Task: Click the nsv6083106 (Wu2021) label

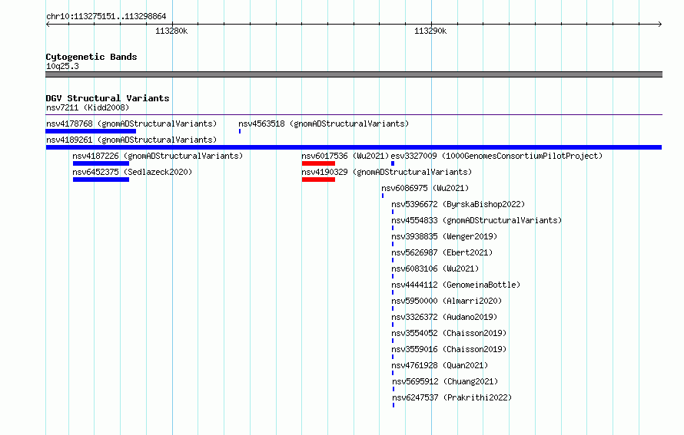Action: 435,269
